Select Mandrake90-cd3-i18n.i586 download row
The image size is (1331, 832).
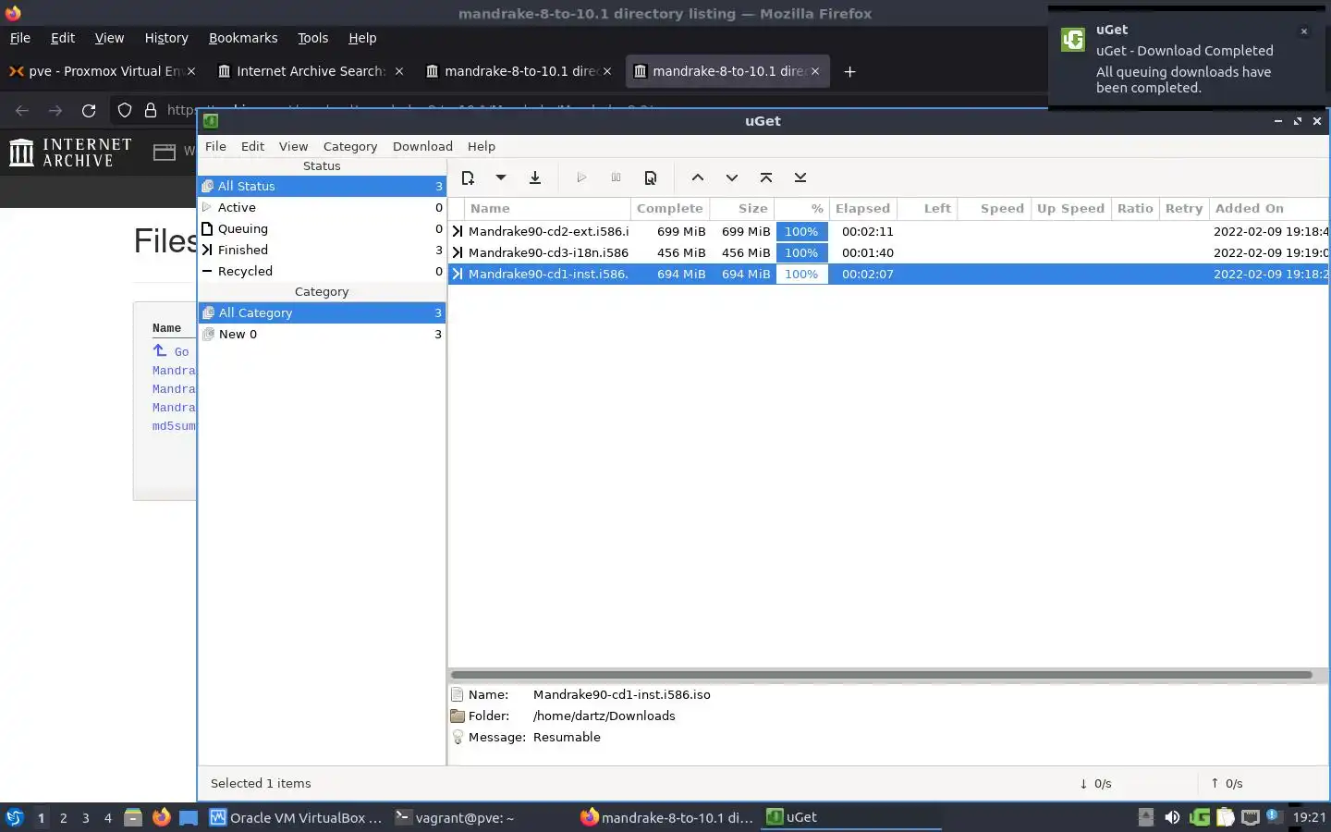click(x=888, y=252)
